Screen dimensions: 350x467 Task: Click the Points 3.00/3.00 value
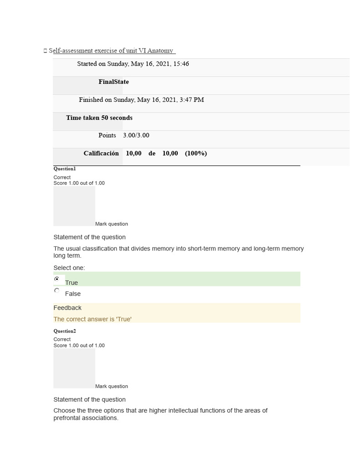tap(136, 135)
